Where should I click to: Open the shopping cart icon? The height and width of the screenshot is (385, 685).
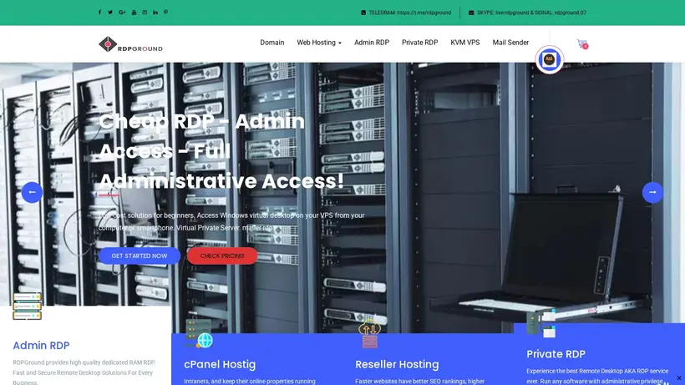[582, 43]
